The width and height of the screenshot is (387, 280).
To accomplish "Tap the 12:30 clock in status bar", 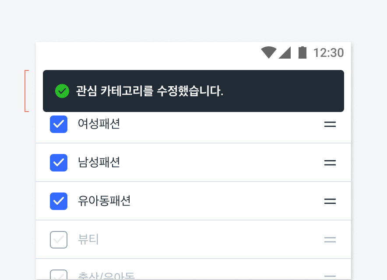I will 328,53.
